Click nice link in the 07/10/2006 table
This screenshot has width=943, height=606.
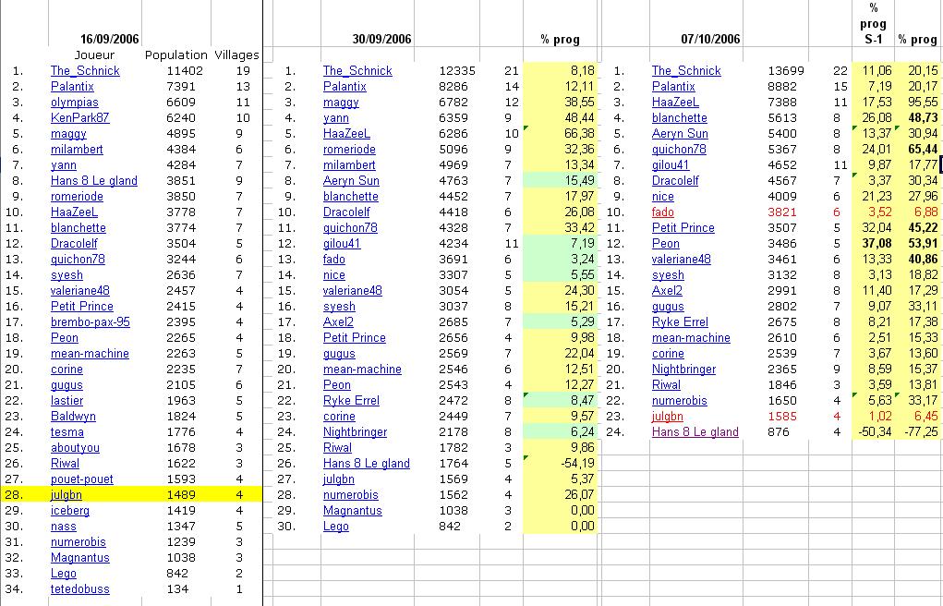pyautogui.click(x=663, y=196)
